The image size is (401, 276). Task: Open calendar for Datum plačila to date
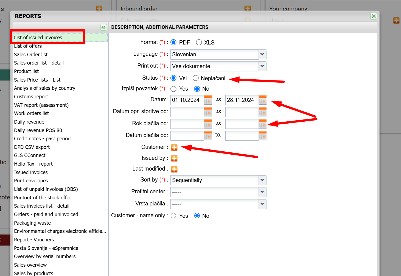point(263,135)
